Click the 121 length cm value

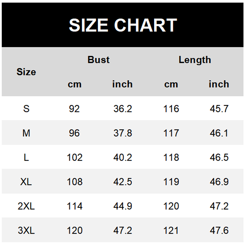point(171,230)
